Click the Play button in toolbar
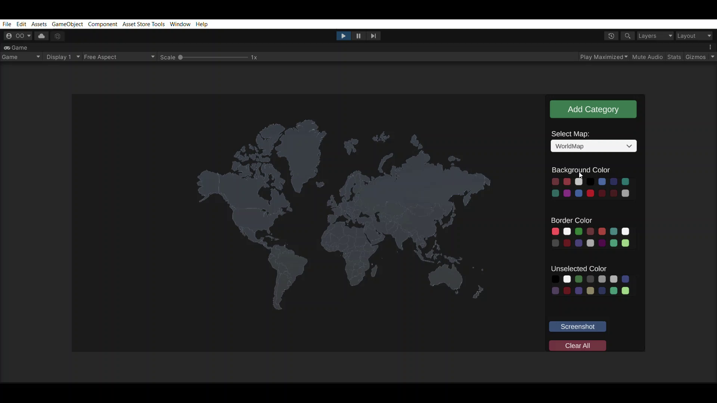 [x=343, y=36]
